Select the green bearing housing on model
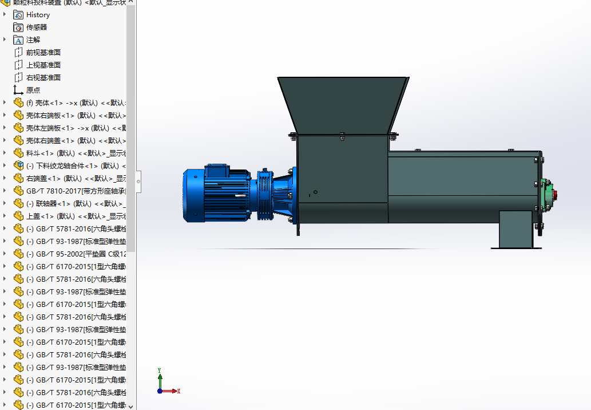The image size is (591, 410). click(546, 195)
